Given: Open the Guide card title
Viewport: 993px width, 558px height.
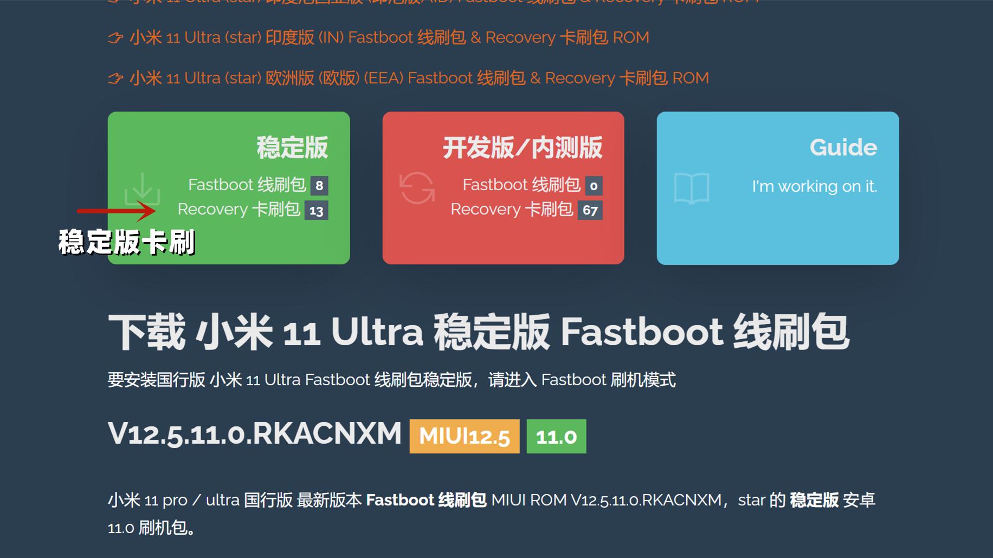Looking at the screenshot, I should click(843, 147).
